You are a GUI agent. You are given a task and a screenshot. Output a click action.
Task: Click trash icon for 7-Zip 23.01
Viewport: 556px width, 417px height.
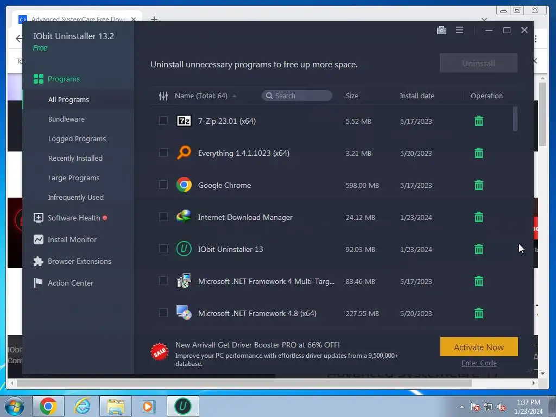(479, 121)
